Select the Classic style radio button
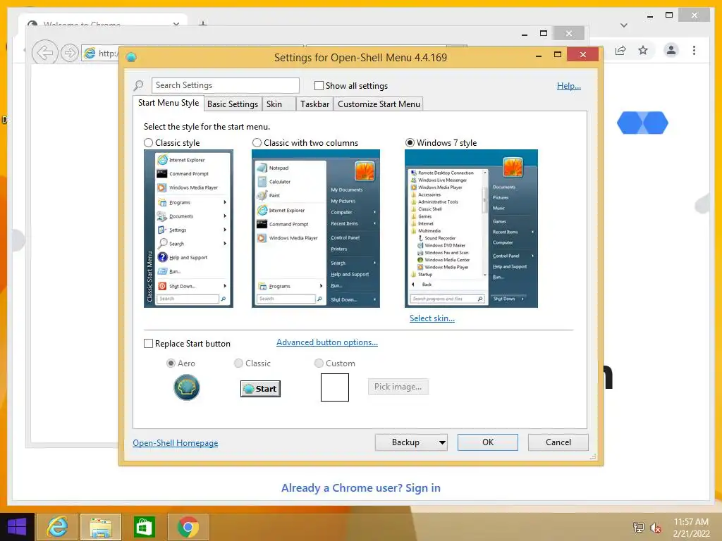 148,142
